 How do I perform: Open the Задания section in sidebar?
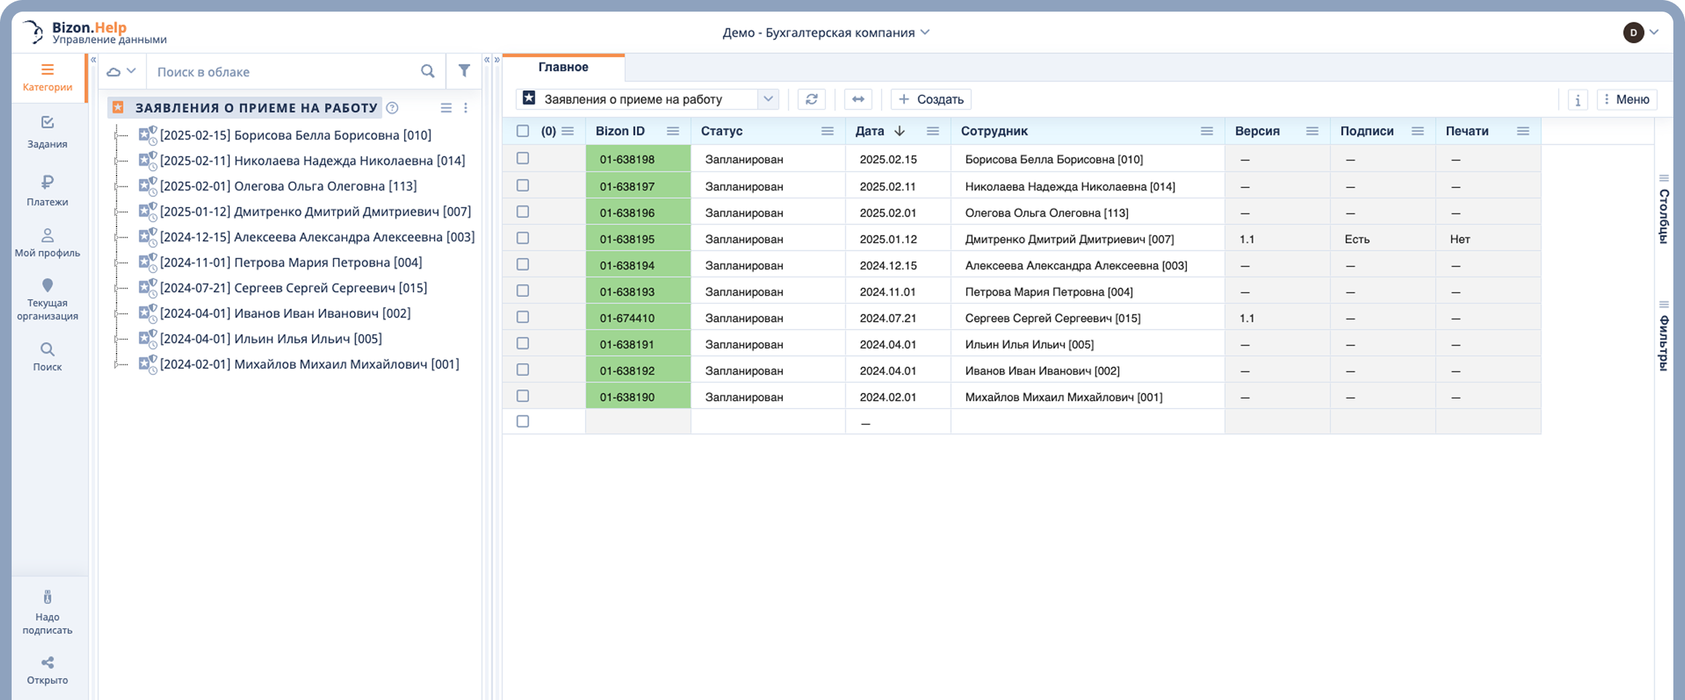coord(47,131)
